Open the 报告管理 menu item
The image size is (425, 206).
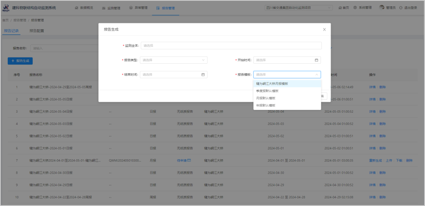point(166,8)
